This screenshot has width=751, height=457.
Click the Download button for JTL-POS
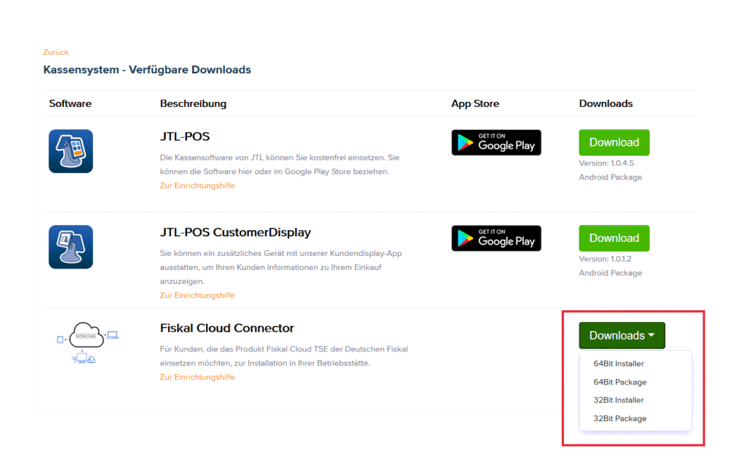614,142
